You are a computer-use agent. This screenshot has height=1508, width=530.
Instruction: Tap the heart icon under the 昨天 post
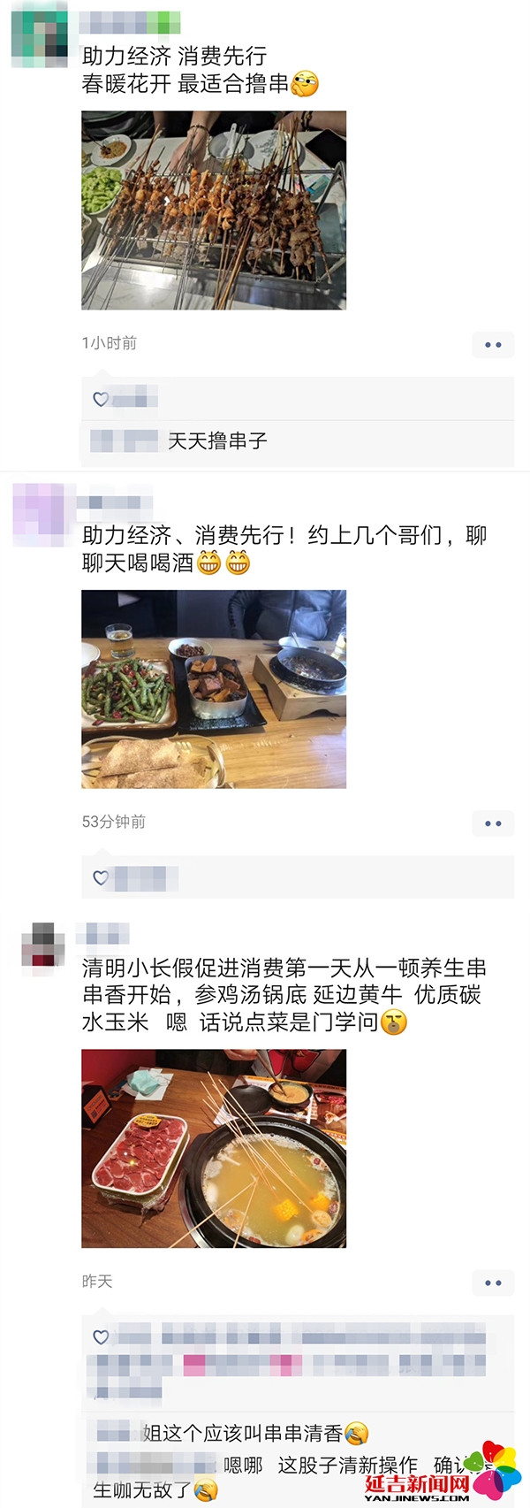[x=101, y=1336]
